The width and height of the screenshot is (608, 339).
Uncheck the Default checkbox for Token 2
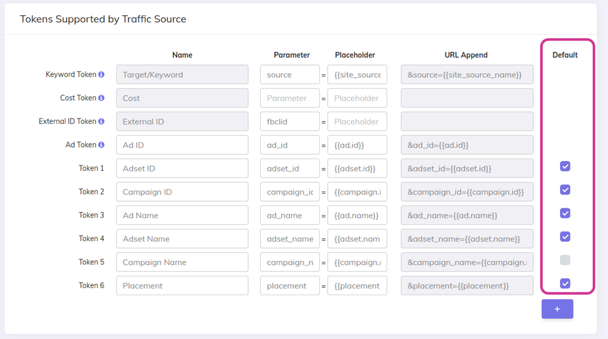click(x=565, y=190)
